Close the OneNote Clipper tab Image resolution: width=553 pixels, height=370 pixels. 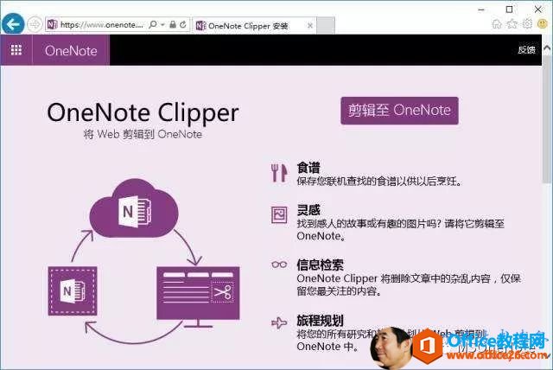pyautogui.click(x=310, y=26)
